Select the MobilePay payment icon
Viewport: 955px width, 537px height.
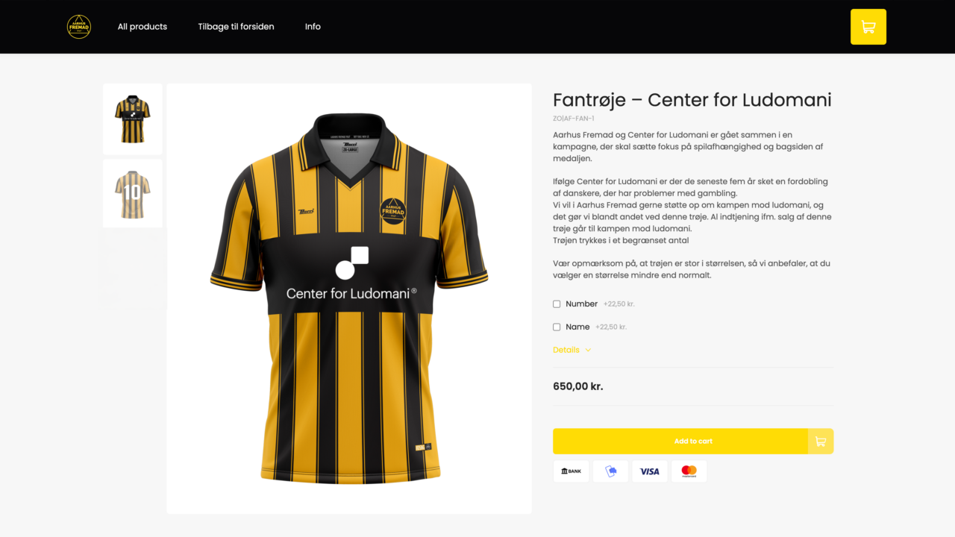[x=610, y=471]
